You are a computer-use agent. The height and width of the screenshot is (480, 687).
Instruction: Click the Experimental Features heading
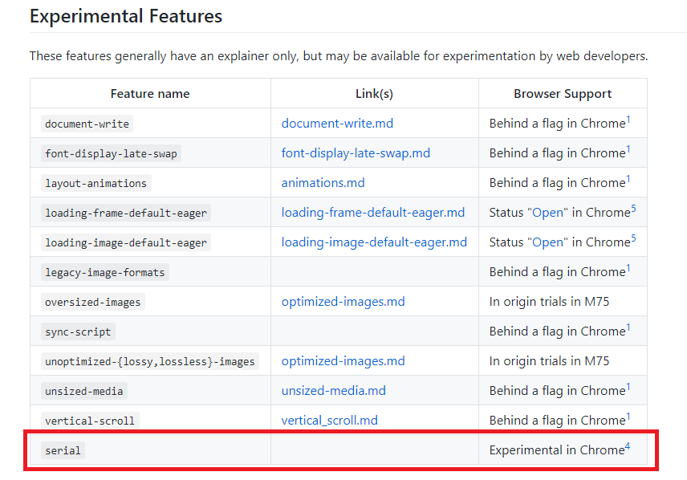pyautogui.click(x=126, y=16)
